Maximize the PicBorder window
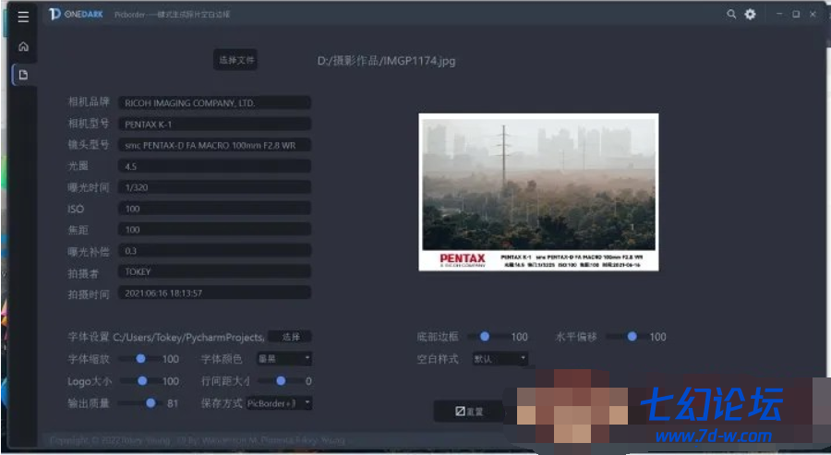The width and height of the screenshot is (831, 455). (x=795, y=15)
